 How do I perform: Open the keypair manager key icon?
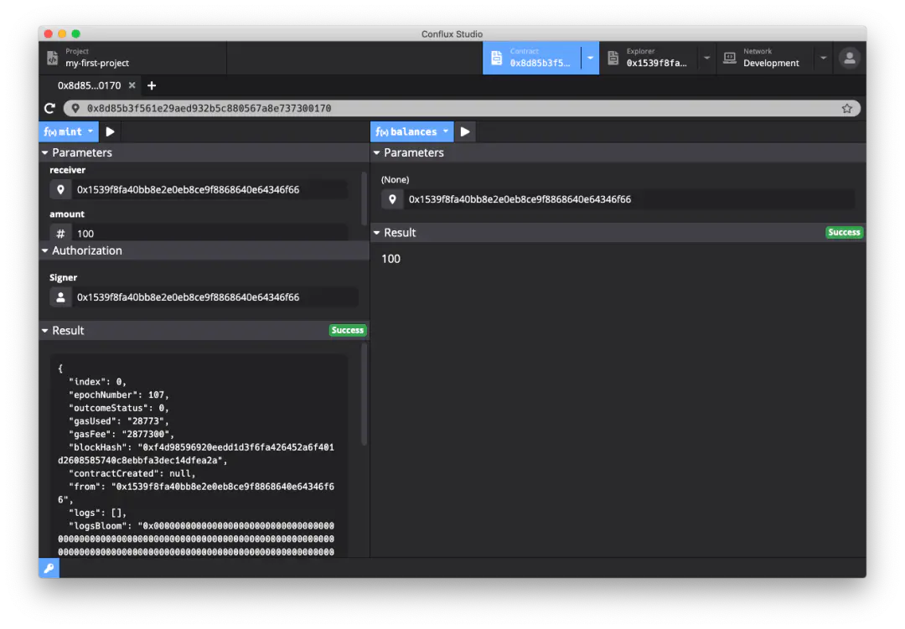point(49,569)
